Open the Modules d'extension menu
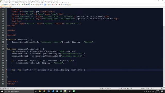 pyautogui.click(x=56, y=3)
